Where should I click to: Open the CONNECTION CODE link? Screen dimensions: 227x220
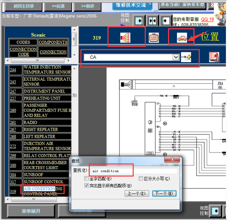coord(23,52)
